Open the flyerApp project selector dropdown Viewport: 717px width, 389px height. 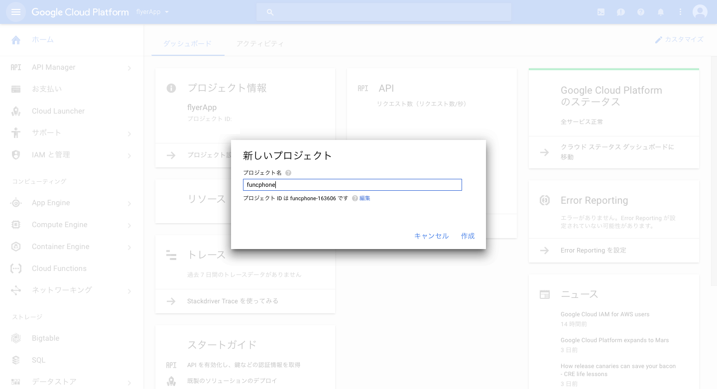[x=152, y=12]
